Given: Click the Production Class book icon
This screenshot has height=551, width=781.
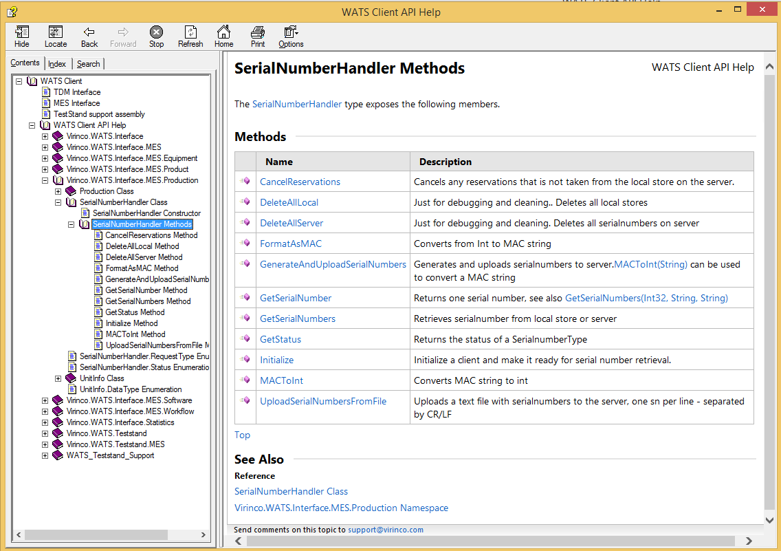Looking at the screenshot, I should [71, 191].
